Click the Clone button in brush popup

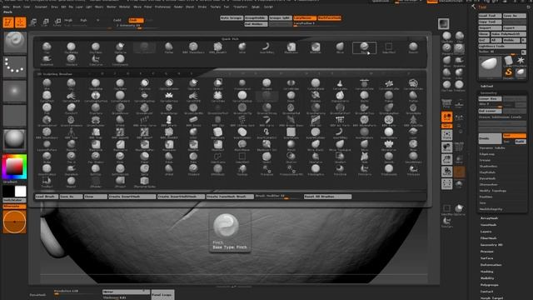tap(95, 197)
